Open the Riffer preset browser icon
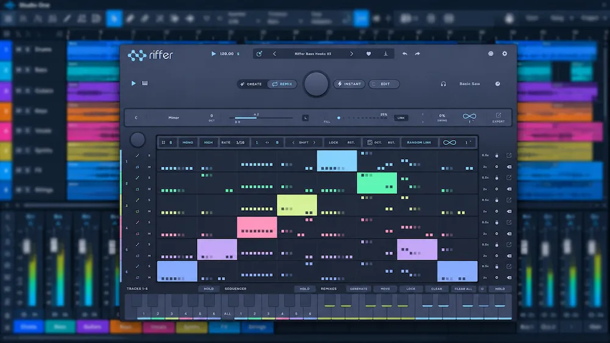Image resolution: width=610 pixels, height=343 pixels. (259, 54)
